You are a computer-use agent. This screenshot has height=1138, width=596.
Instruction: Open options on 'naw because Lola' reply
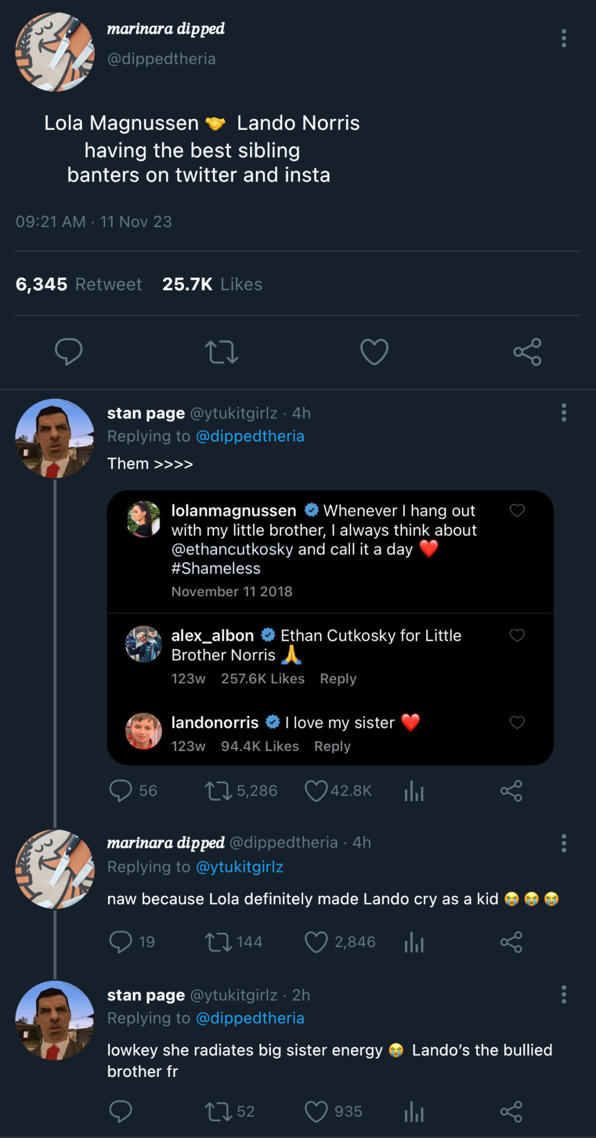563,843
